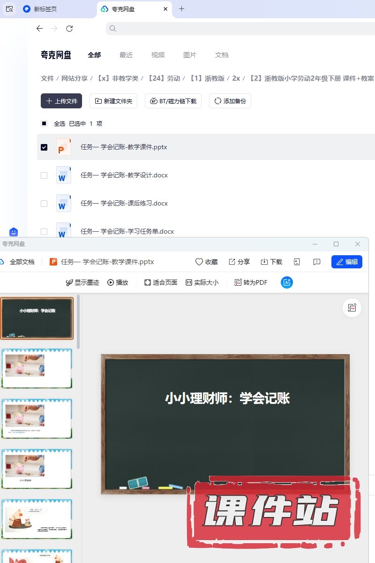Viewport: 375px width, 563px height.
Task: Click the 分享 share icon
Action: [x=232, y=262]
